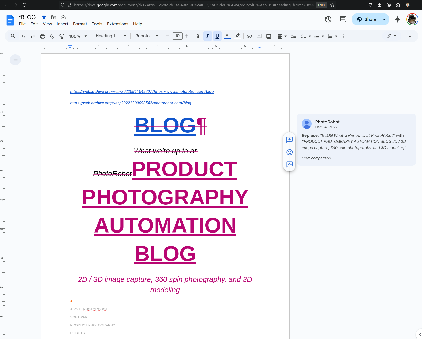Viewport: 422px width, 339px height.
Task: Click the move to folder icon
Action: coord(54,17)
